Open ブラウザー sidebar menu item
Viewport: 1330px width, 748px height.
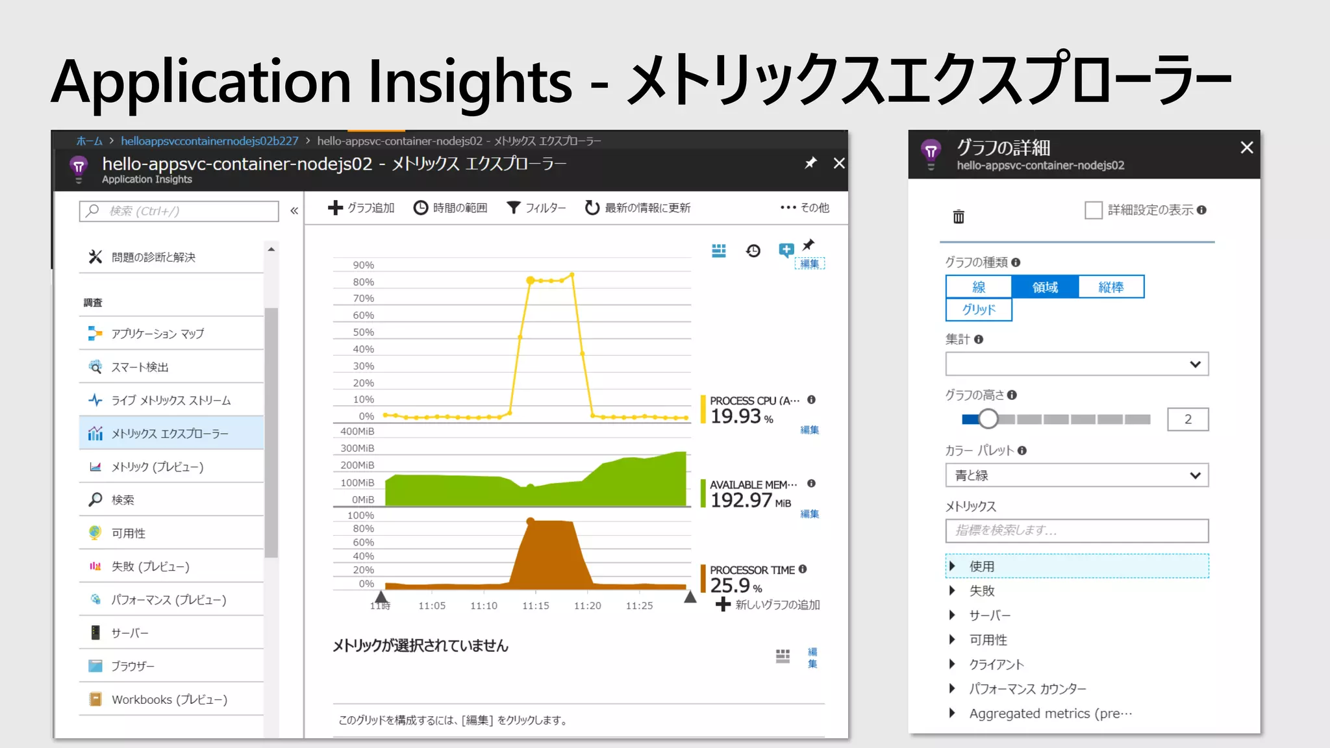coord(171,666)
